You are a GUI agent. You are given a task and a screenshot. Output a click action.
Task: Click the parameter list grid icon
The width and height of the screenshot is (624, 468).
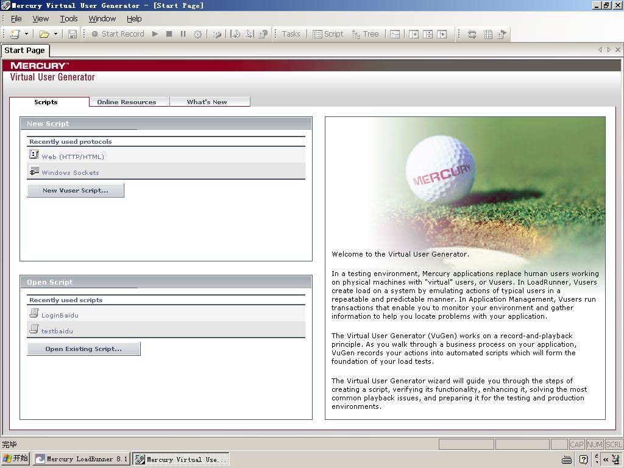pos(488,34)
